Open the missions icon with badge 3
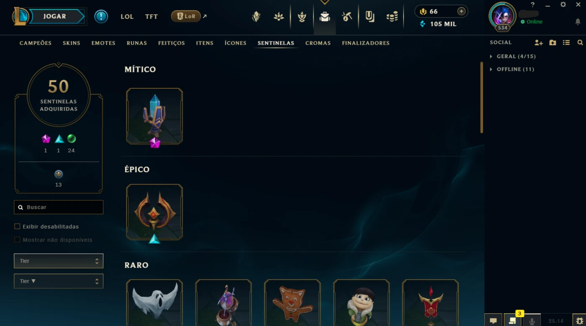586x326 pixels. coord(512,320)
